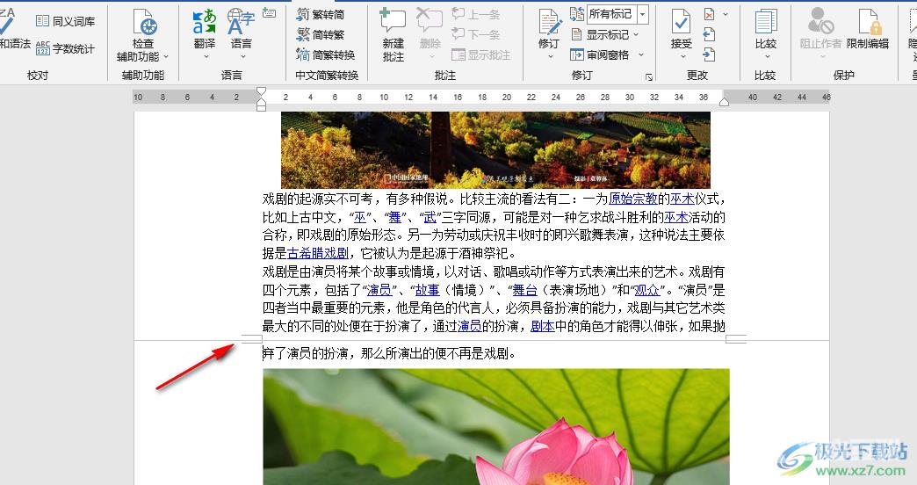Convert Simplified to Traditional (简转繁)

[x=321, y=34]
